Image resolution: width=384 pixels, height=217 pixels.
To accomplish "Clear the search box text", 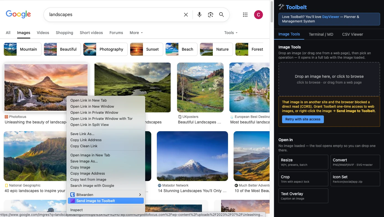I will (x=186, y=15).
